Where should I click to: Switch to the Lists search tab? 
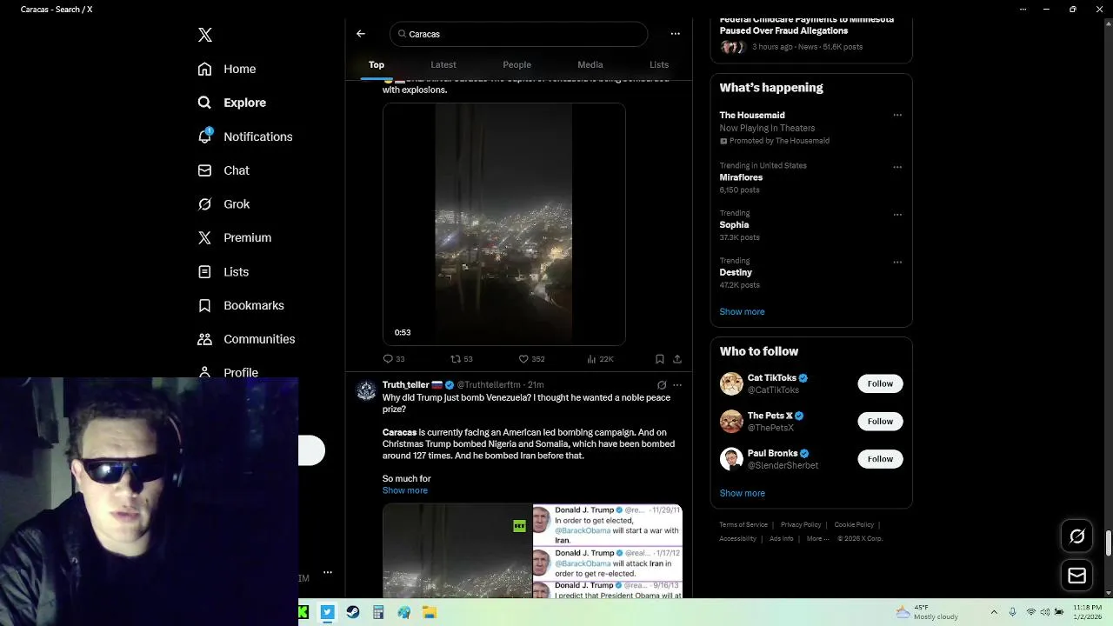pyautogui.click(x=659, y=64)
